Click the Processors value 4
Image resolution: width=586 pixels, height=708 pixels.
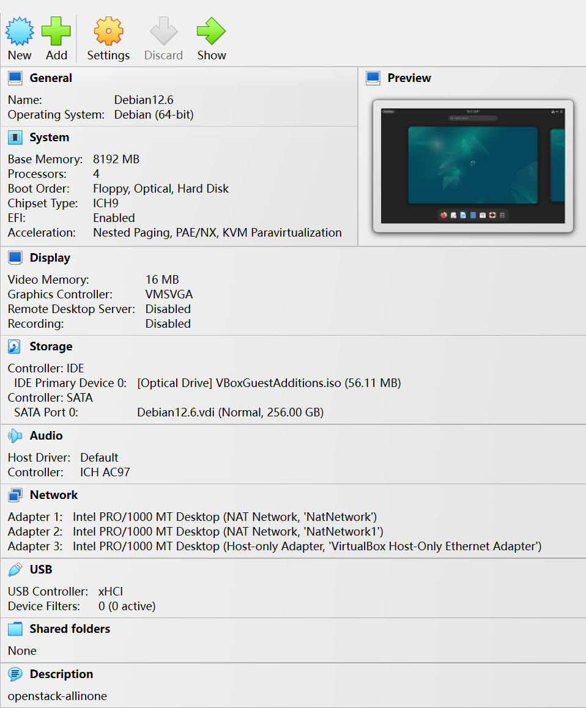pyautogui.click(x=96, y=174)
